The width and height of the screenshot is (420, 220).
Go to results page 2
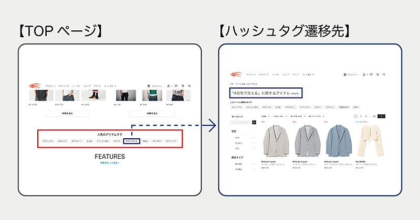(x=361, y=116)
